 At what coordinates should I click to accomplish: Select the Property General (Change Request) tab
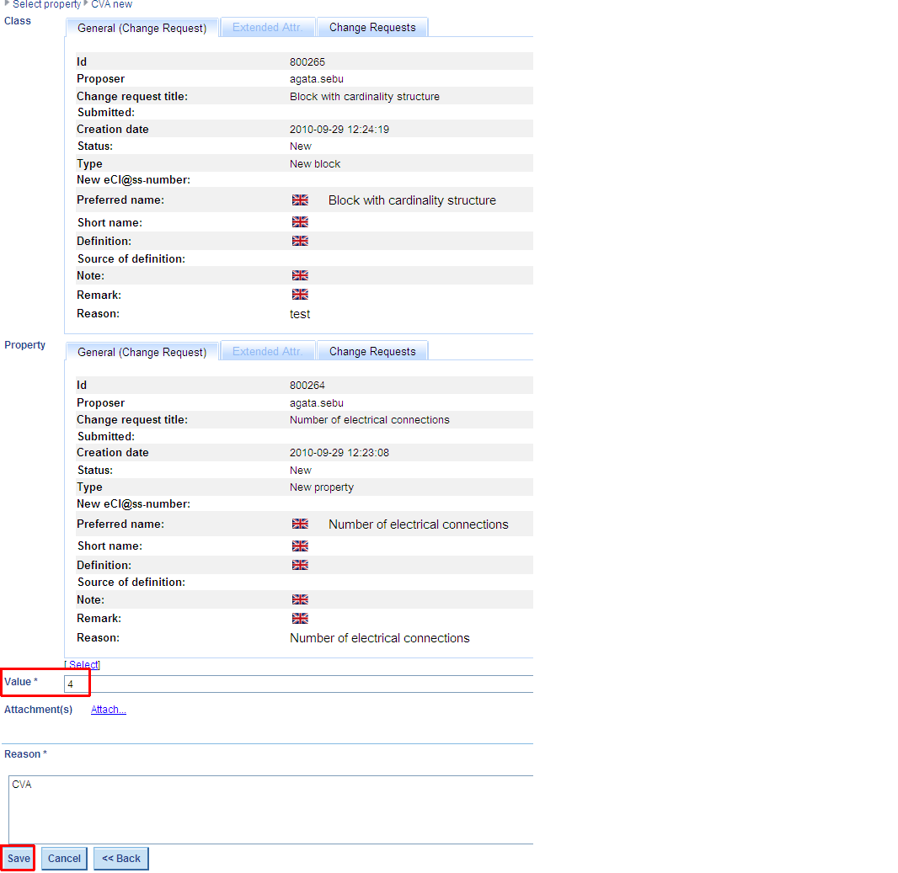click(142, 352)
